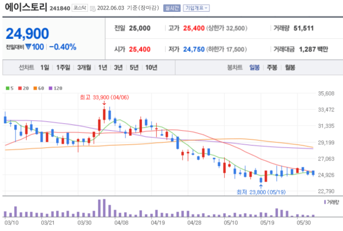
Task: Click the 2022.06.03 date text
Action: (111, 8)
